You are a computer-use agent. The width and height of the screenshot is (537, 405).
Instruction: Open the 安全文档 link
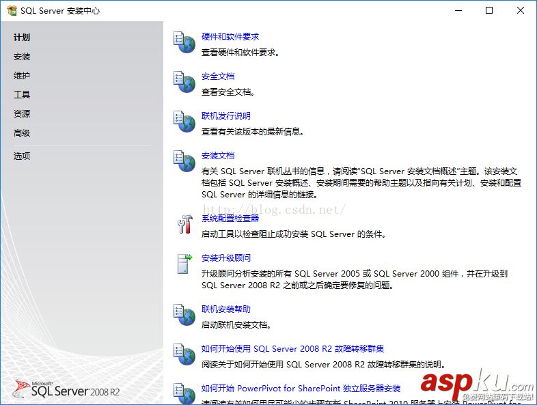tap(218, 76)
